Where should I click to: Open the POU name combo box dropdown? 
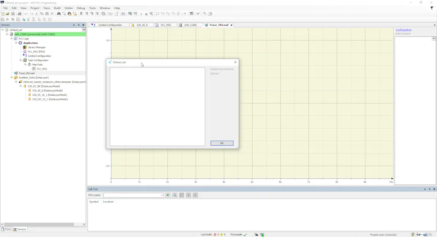(162, 195)
